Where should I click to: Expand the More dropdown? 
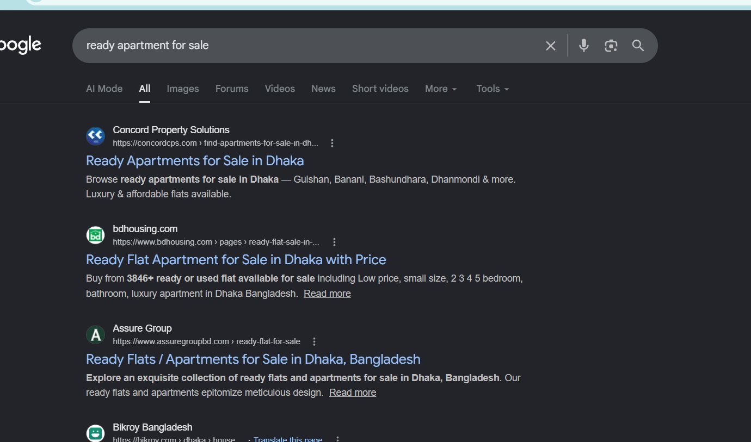pyautogui.click(x=441, y=89)
